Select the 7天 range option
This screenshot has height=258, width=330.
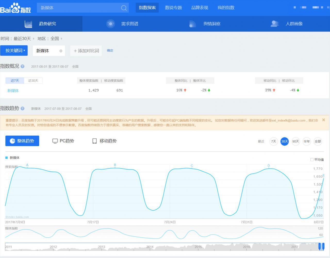coord(274,142)
